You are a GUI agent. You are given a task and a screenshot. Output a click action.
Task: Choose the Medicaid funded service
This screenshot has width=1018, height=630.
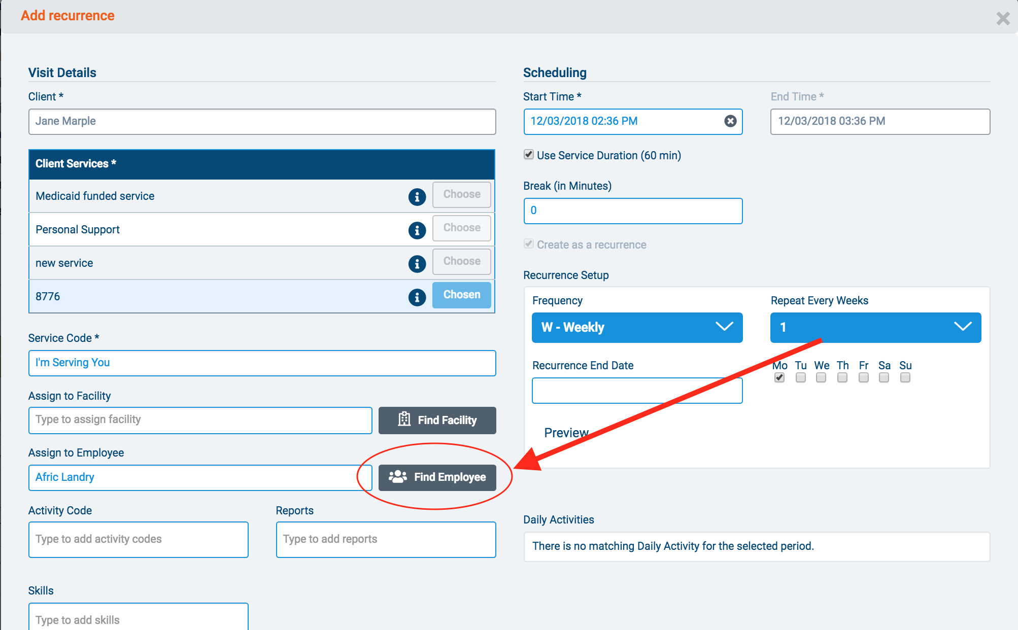pyautogui.click(x=462, y=194)
